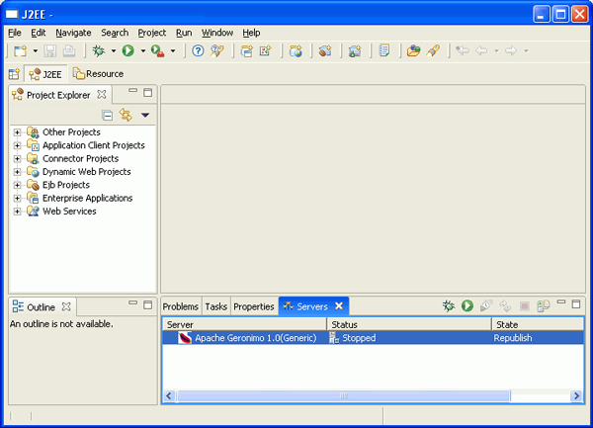Minimize the Project Explorer panel
The width and height of the screenshot is (593, 428).
(132, 90)
